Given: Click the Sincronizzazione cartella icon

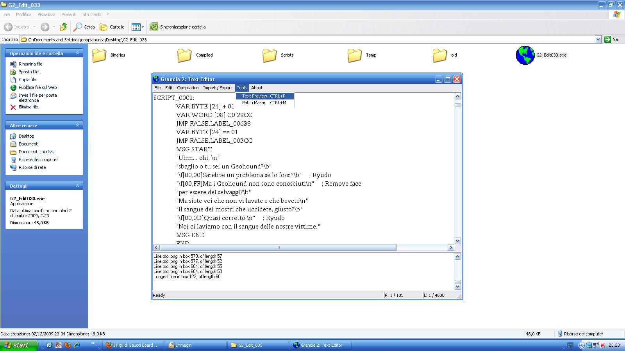Looking at the screenshot, I should (x=154, y=27).
